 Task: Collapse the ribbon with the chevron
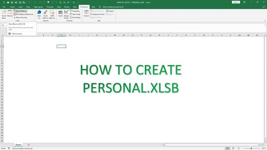click(265, 21)
